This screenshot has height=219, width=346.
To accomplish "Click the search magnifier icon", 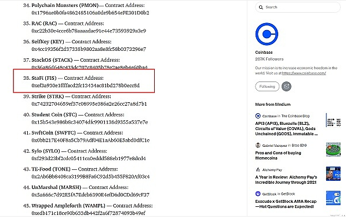I will (x=261, y=8).
